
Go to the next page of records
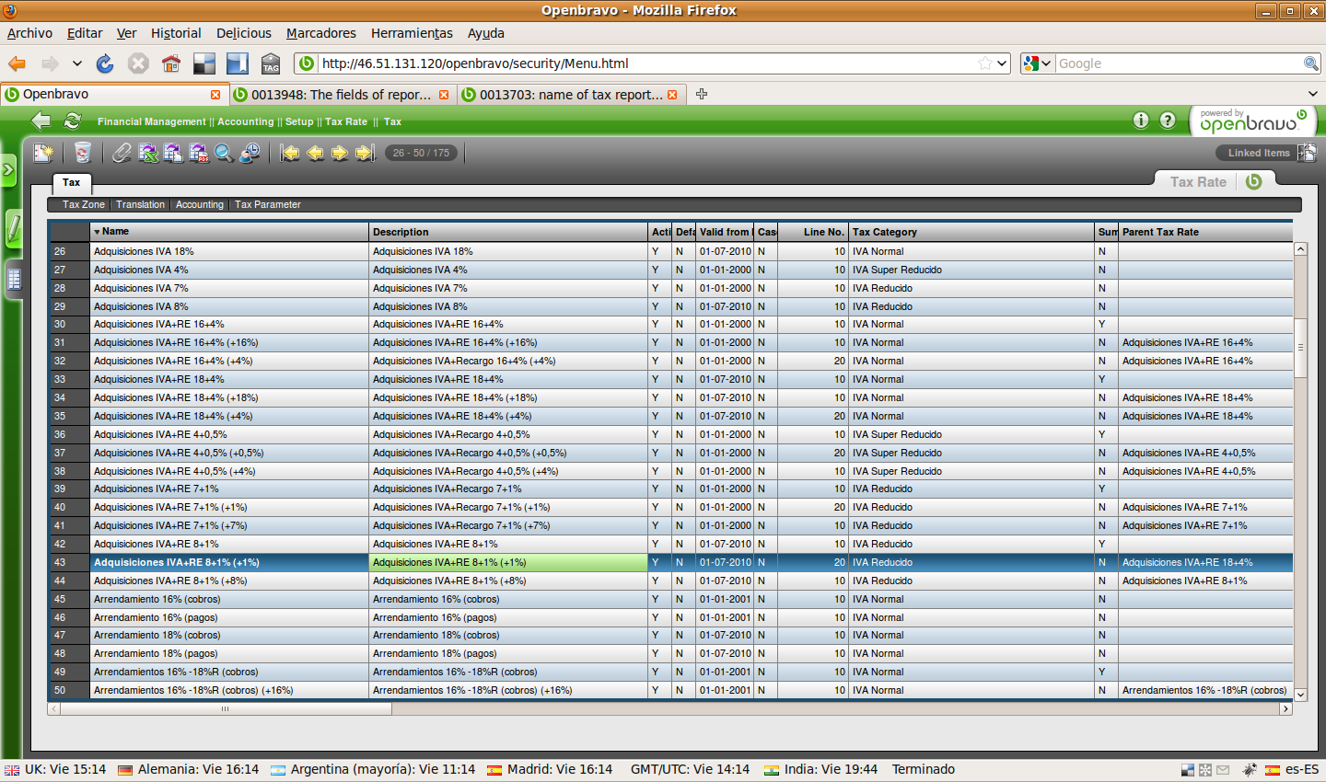(340, 153)
